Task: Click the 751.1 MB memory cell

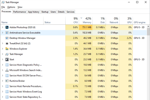Action: pyautogui.click(x=86, y=27)
